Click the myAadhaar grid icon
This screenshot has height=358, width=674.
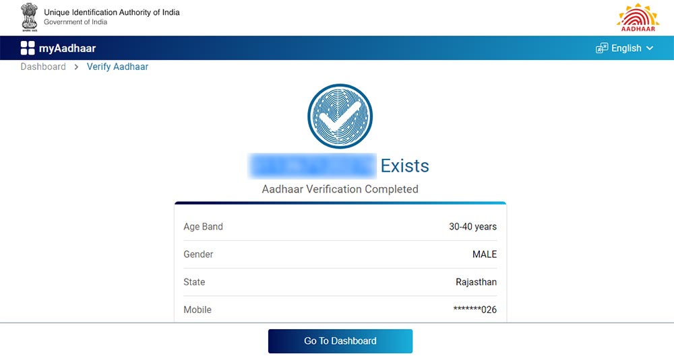[28, 48]
